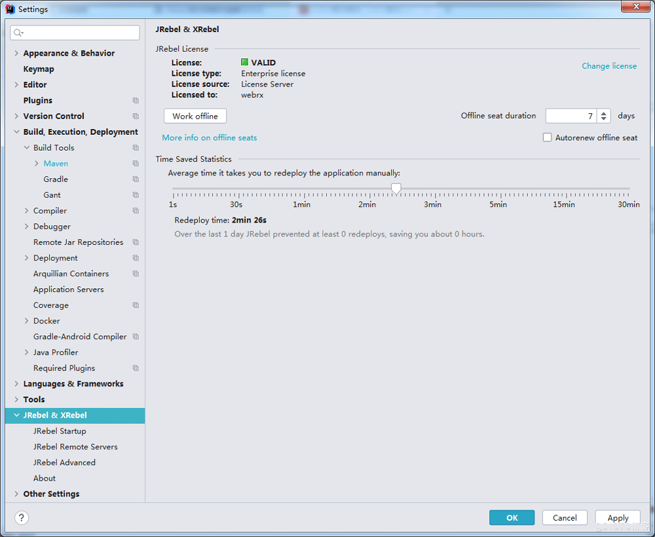
Task: Click the settings search input field
Action: tap(80, 33)
